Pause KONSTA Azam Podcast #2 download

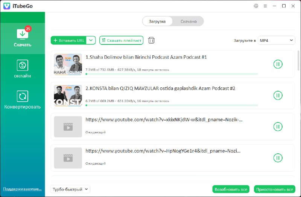coord(278,95)
